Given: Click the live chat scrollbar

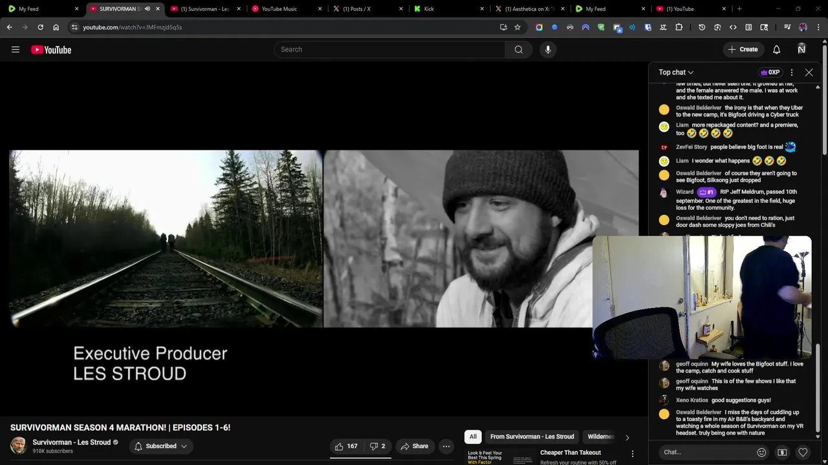Looking at the screenshot, I should point(818,387).
